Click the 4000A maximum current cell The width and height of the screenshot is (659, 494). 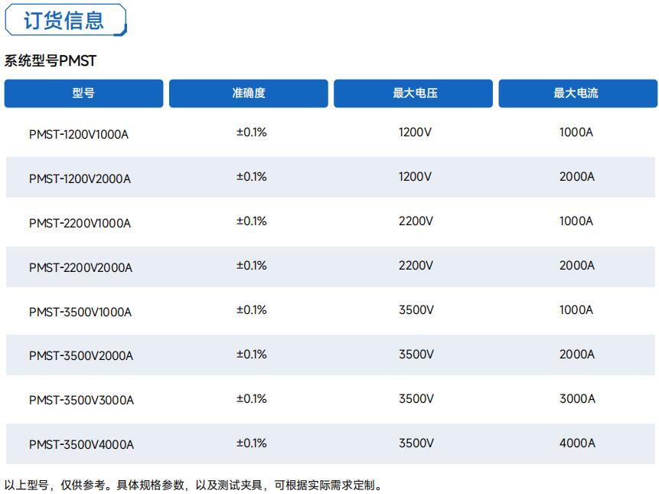coord(577,443)
